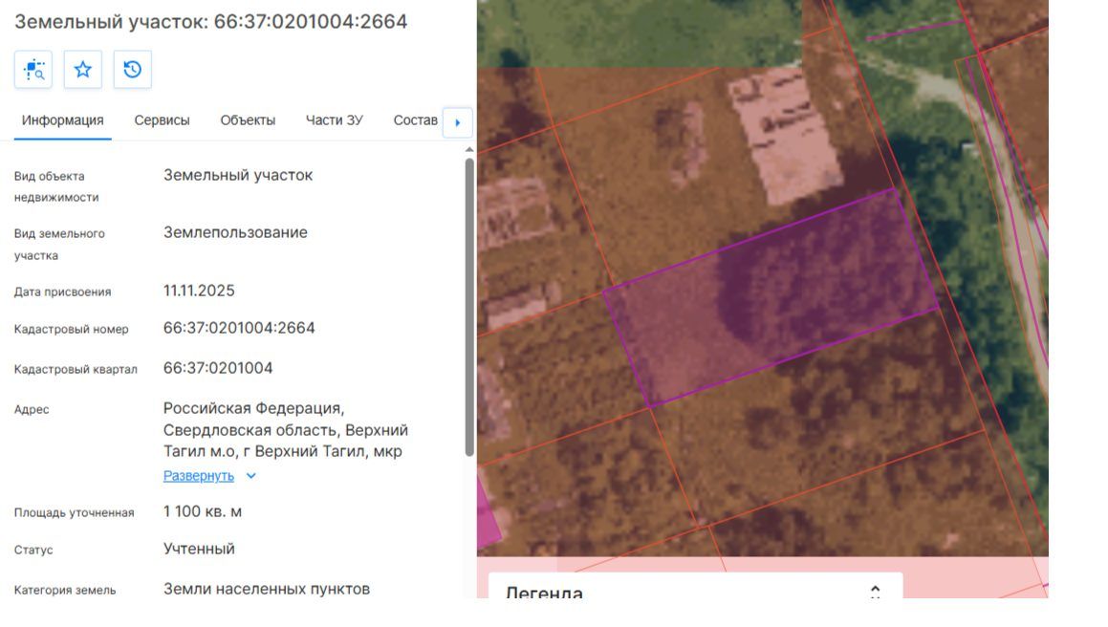Click the Категория земель label
Image resolution: width=1108 pixels, height=627 pixels.
coord(65,591)
